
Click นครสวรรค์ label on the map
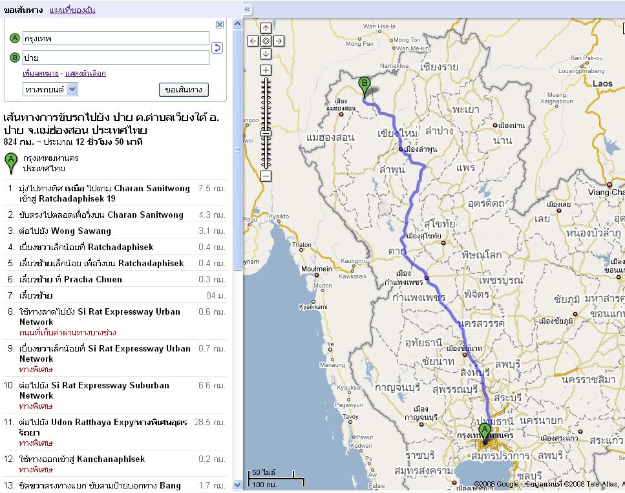tap(481, 323)
